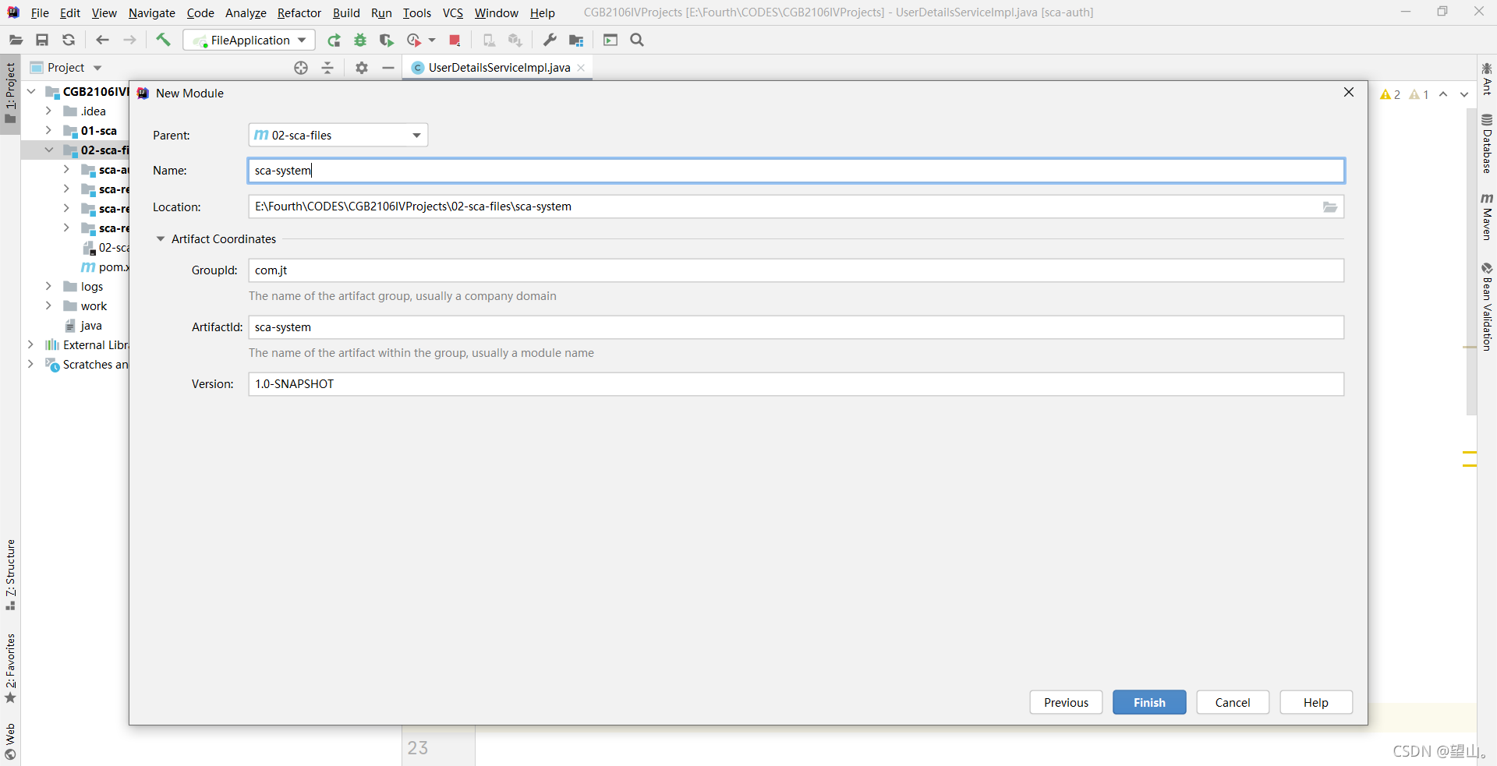Select pom.xml in project tree
Screen dimensions: 1497x766
point(105,267)
